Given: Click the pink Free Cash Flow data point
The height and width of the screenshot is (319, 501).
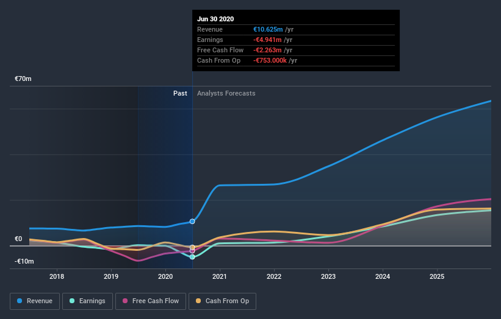Looking at the screenshot, I should pos(192,251).
